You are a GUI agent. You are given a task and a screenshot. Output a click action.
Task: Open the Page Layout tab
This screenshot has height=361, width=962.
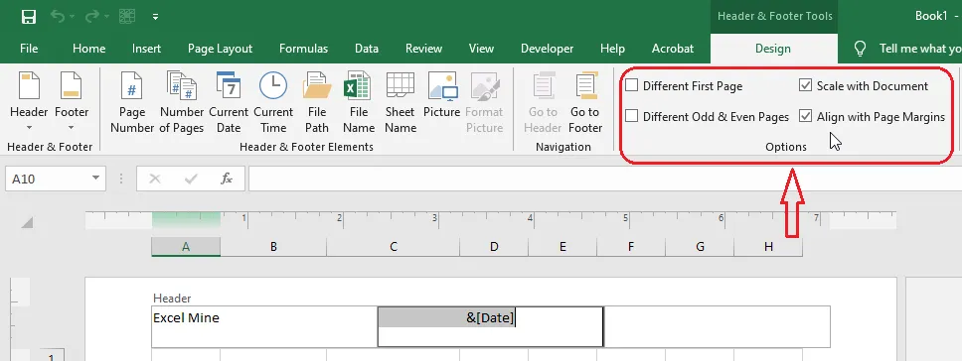[221, 49]
